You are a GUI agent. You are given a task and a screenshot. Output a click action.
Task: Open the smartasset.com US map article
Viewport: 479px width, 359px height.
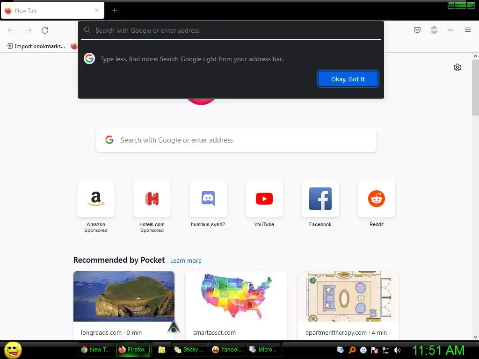(x=236, y=296)
